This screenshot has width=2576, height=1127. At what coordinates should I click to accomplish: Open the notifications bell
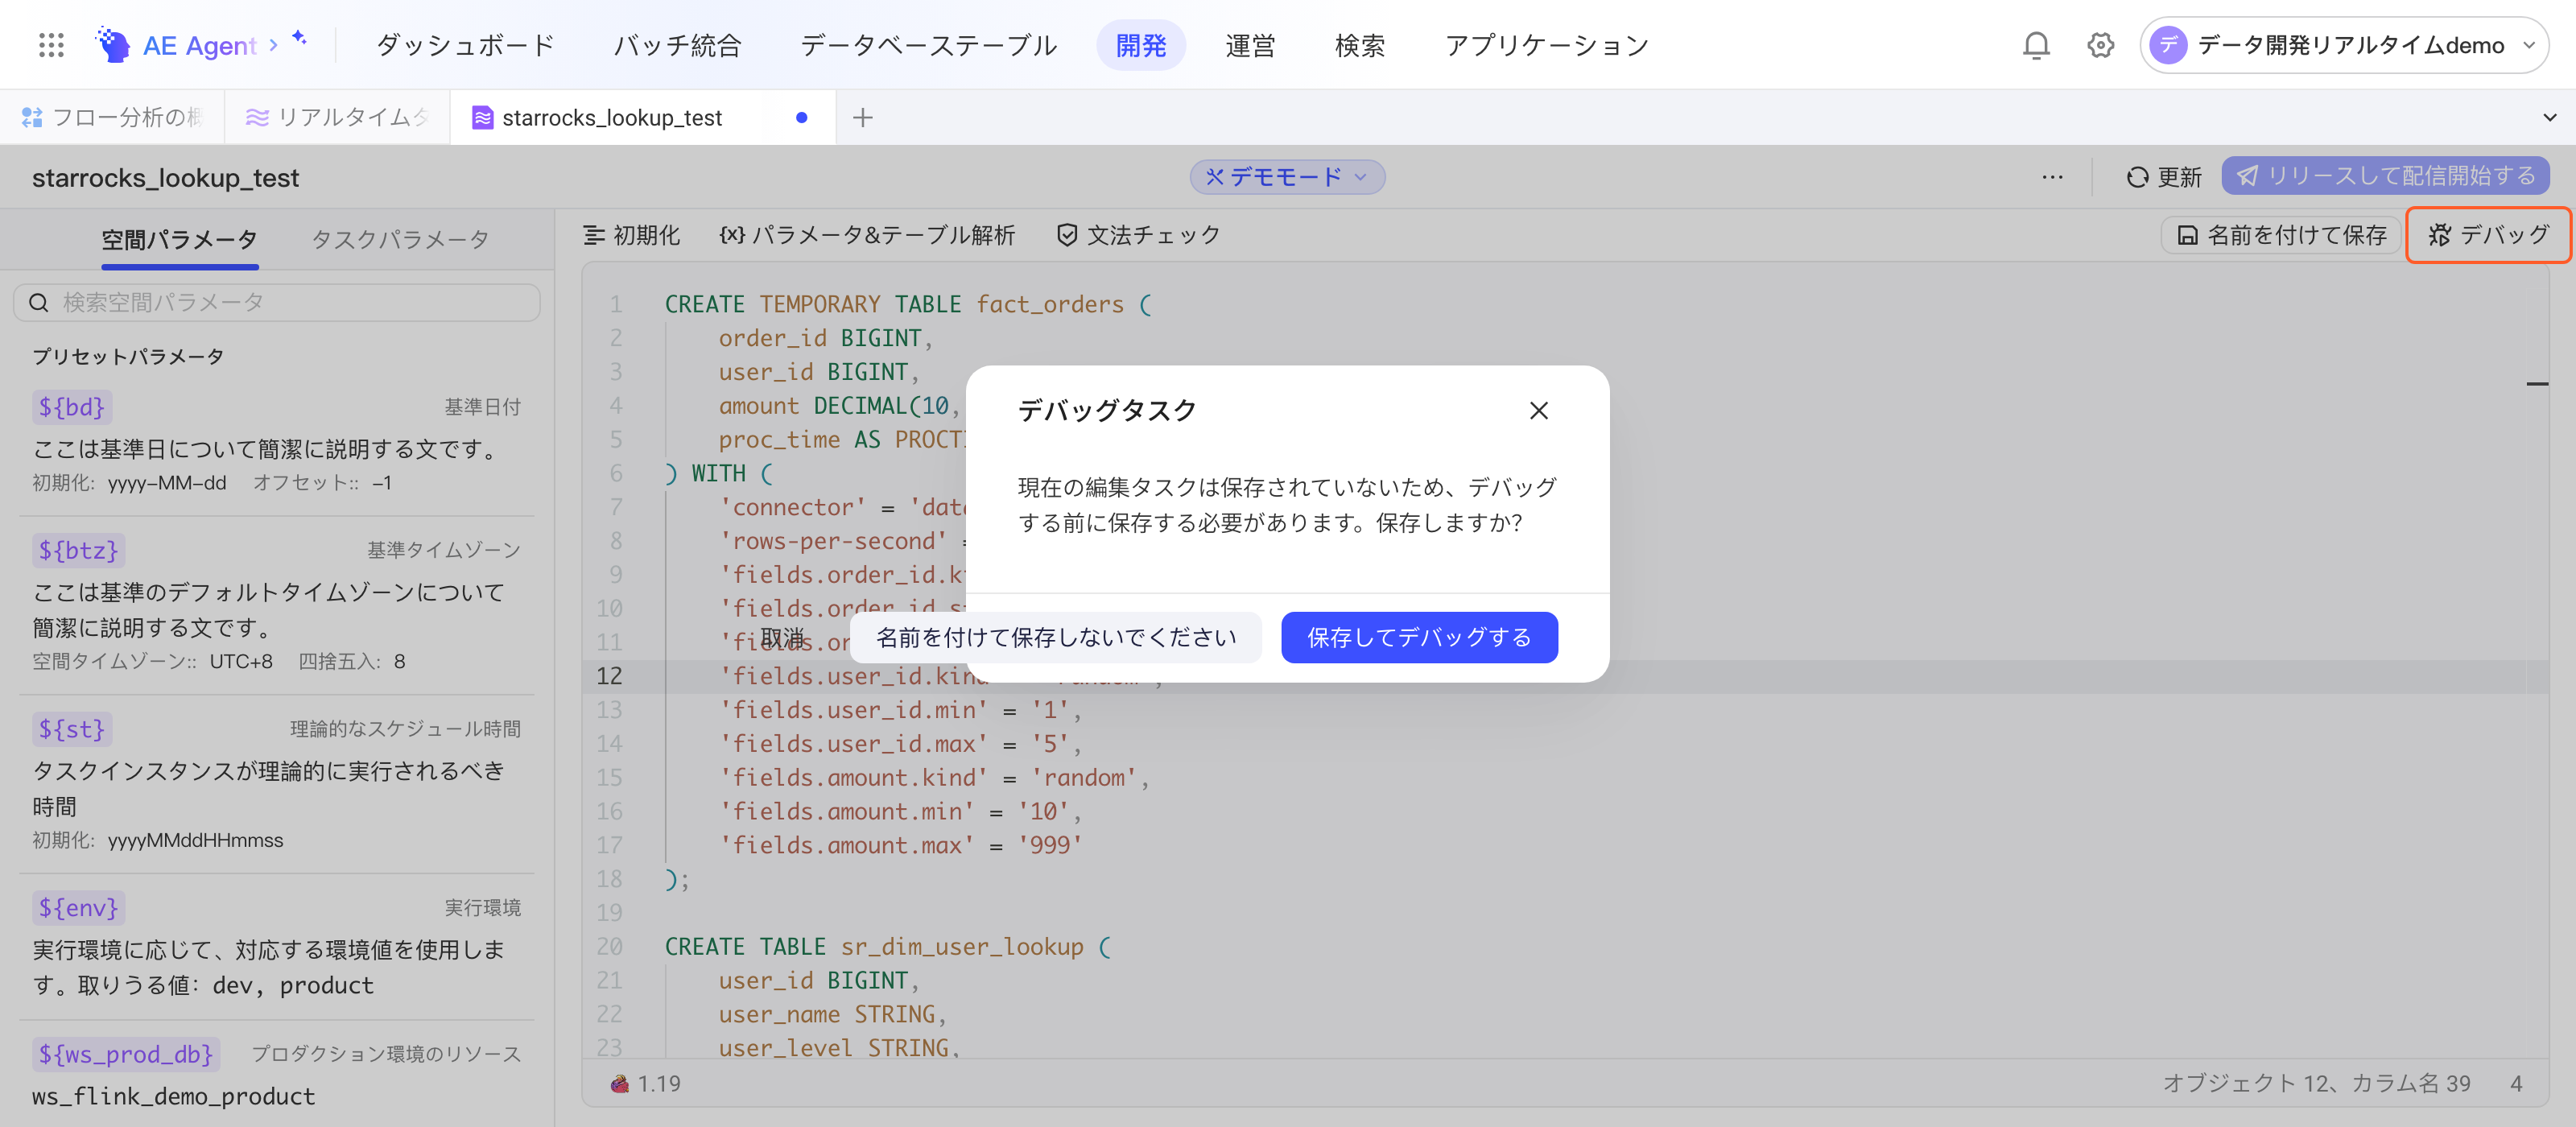click(2036, 45)
